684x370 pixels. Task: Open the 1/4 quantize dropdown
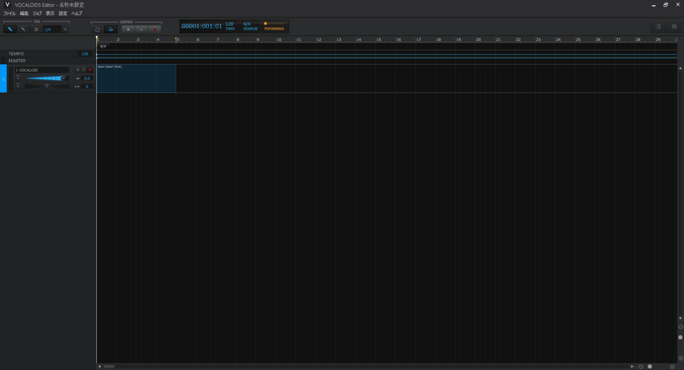click(65, 30)
